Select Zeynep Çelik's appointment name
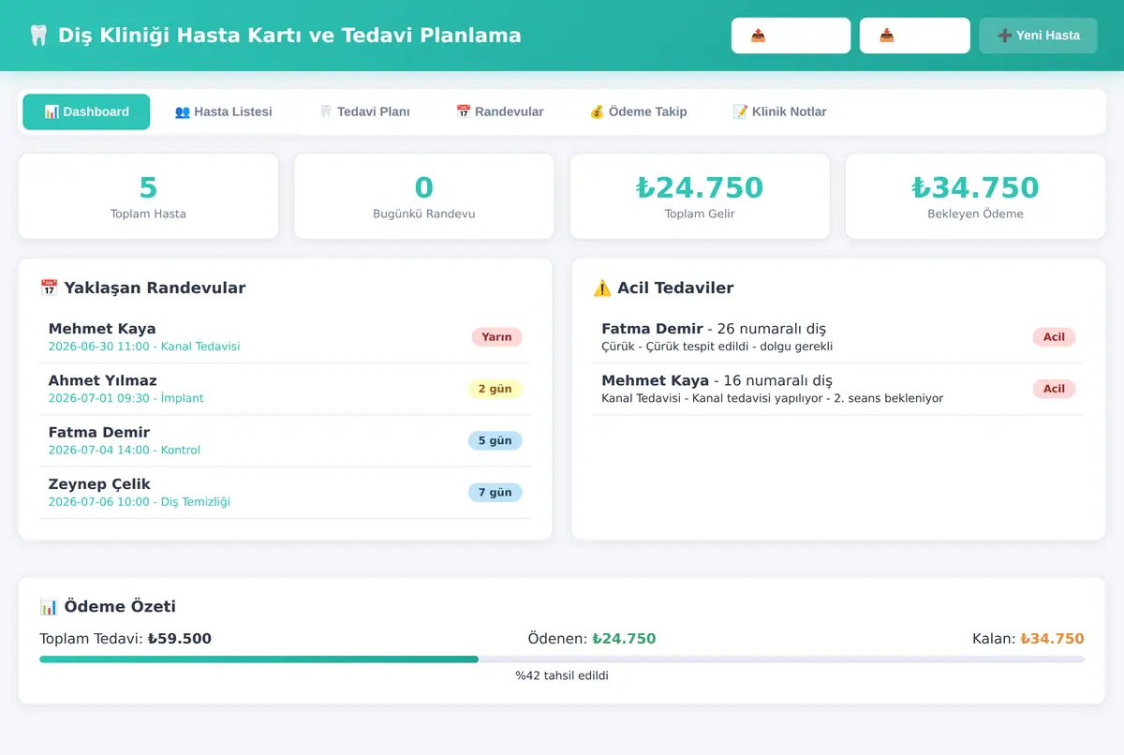The image size is (1124, 755). tap(99, 483)
